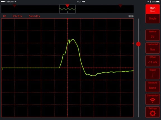Tap the center red trigger marker in overview
Screen dimensions: 161x120
click(x=67, y=6)
